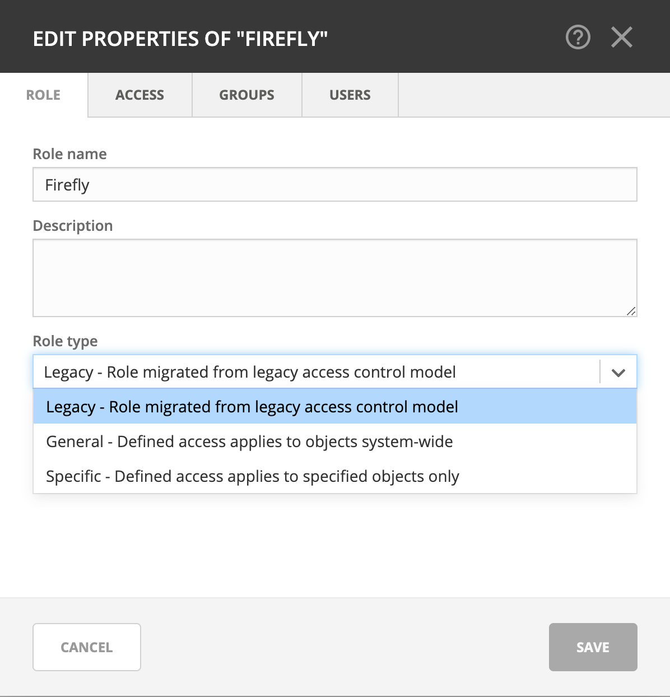
Task: Switch to the Role tab
Action: pyautogui.click(x=43, y=95)
